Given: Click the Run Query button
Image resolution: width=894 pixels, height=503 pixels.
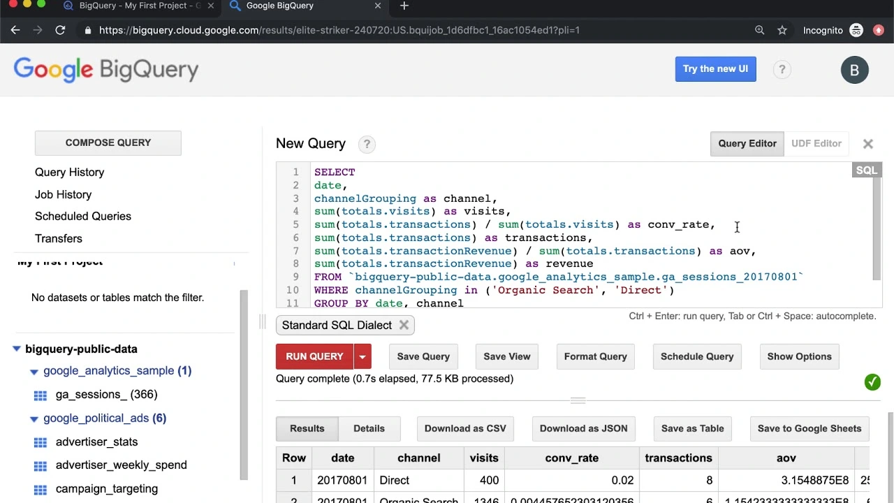Looking at the screenshot, I should pos(315,356).
